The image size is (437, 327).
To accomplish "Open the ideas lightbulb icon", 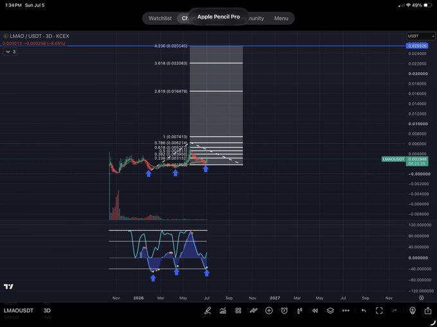I will pyautogui.click(x=413, y=310).
